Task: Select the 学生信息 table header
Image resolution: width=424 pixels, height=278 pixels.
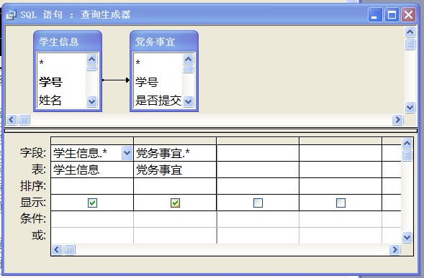Action: point(68,41)
